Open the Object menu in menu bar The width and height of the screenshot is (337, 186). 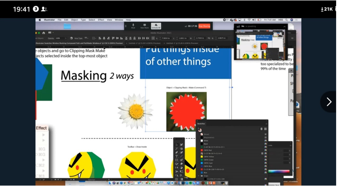(75, 20)
